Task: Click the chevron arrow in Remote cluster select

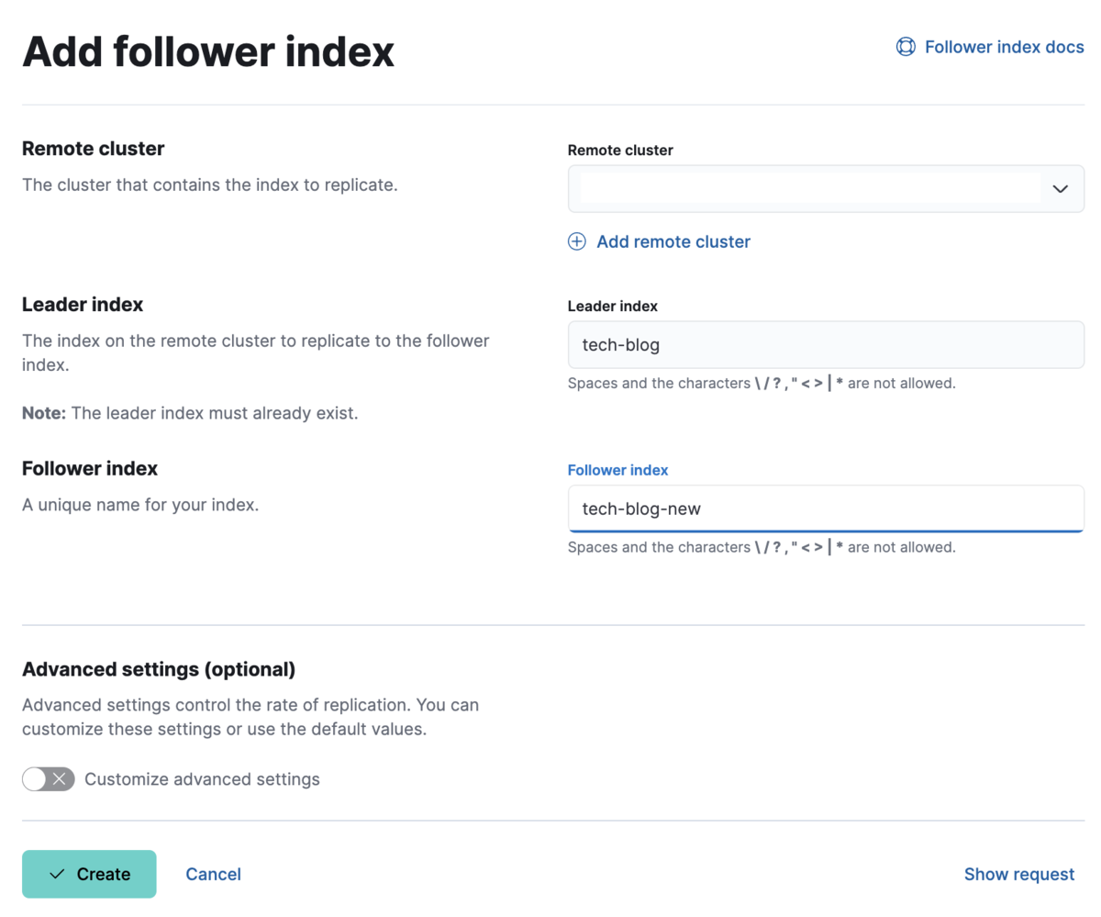Action: click(1061, 189)
